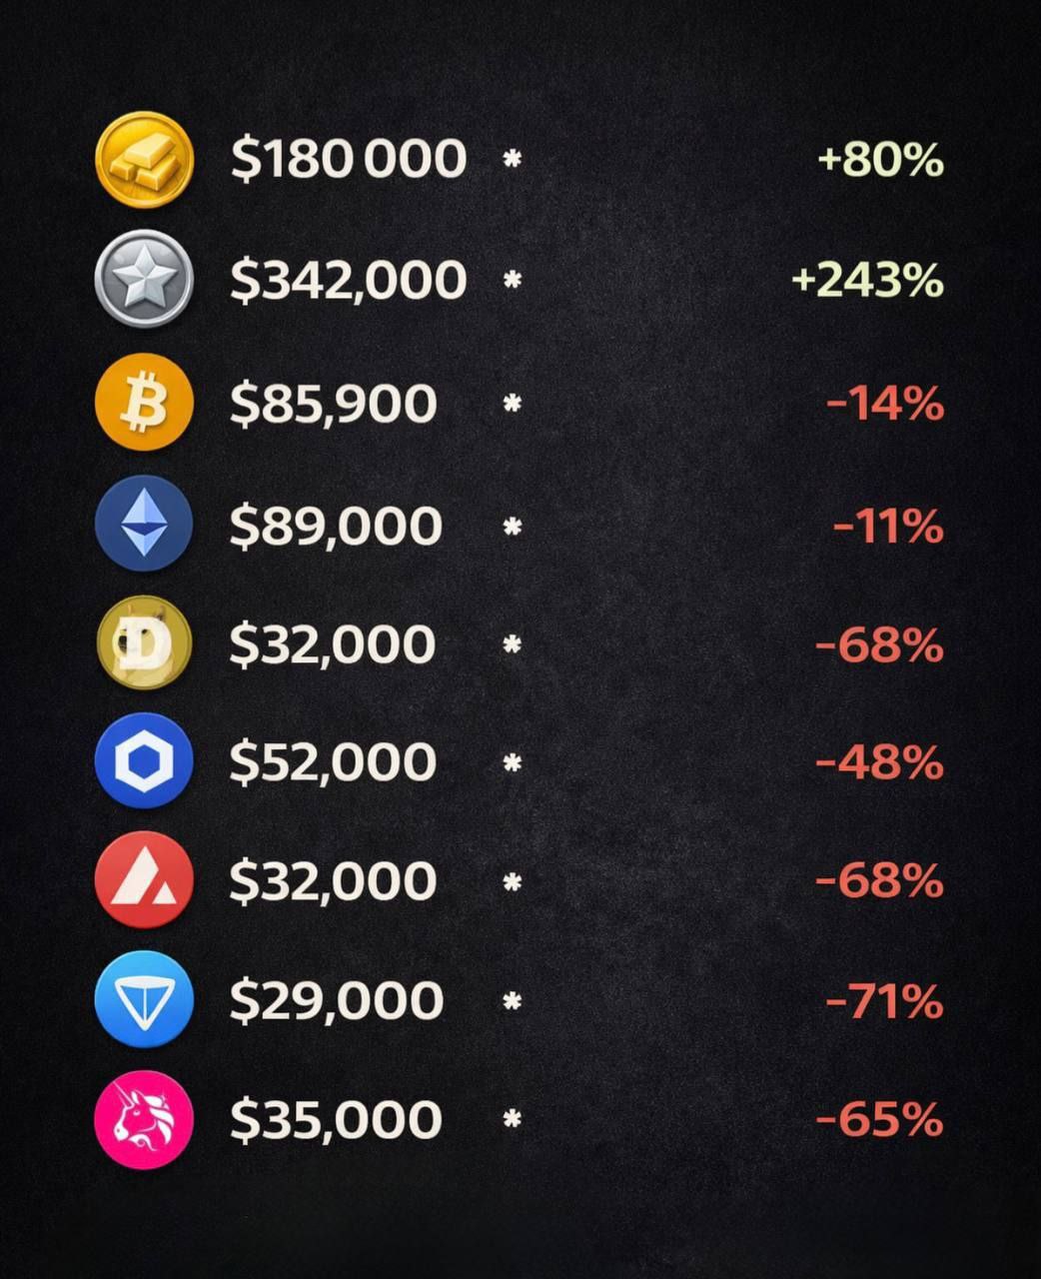Click the $180 000 gold value
1041x1279 pixels.
[x=349, y=159]
